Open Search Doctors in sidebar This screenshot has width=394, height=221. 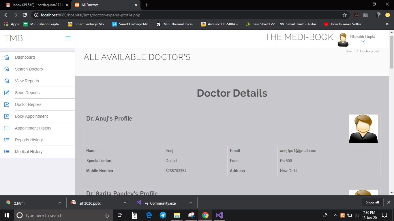pyautogui.click(x=29, y=69)
